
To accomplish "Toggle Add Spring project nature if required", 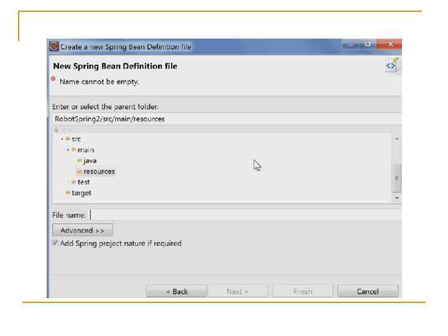I will click(55, 243).
